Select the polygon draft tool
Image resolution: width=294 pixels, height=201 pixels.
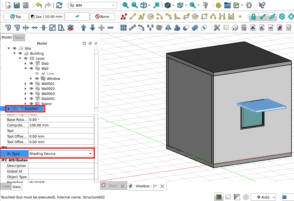pos(196,17)
